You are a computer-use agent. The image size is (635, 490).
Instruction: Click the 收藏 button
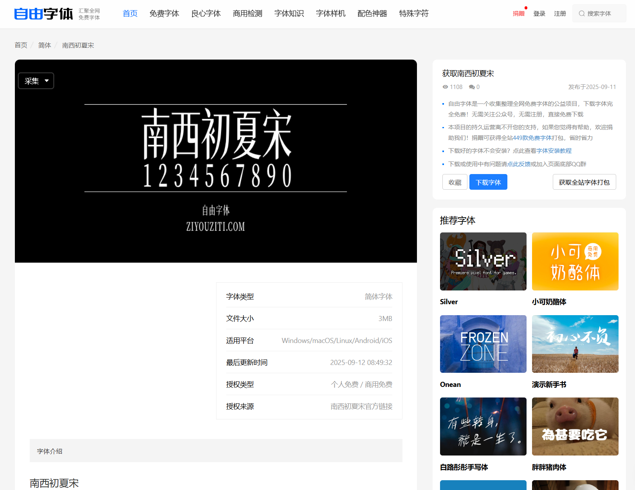[455, 182]
